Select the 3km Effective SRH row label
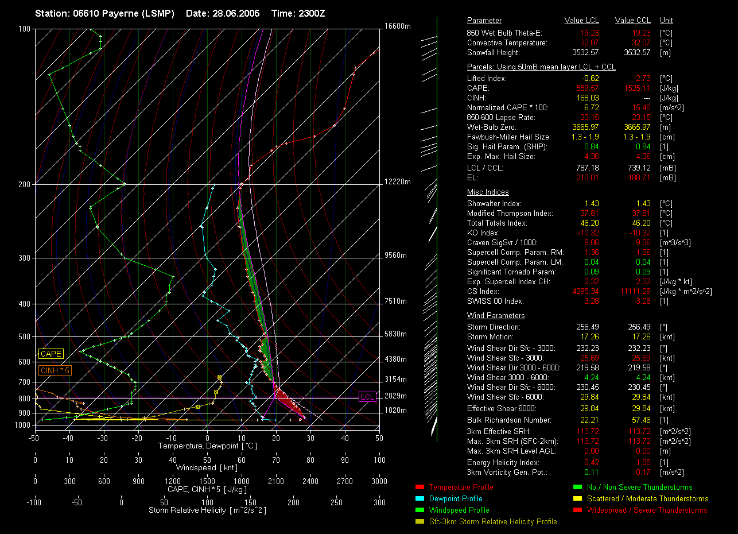 (x=499, y=432)
